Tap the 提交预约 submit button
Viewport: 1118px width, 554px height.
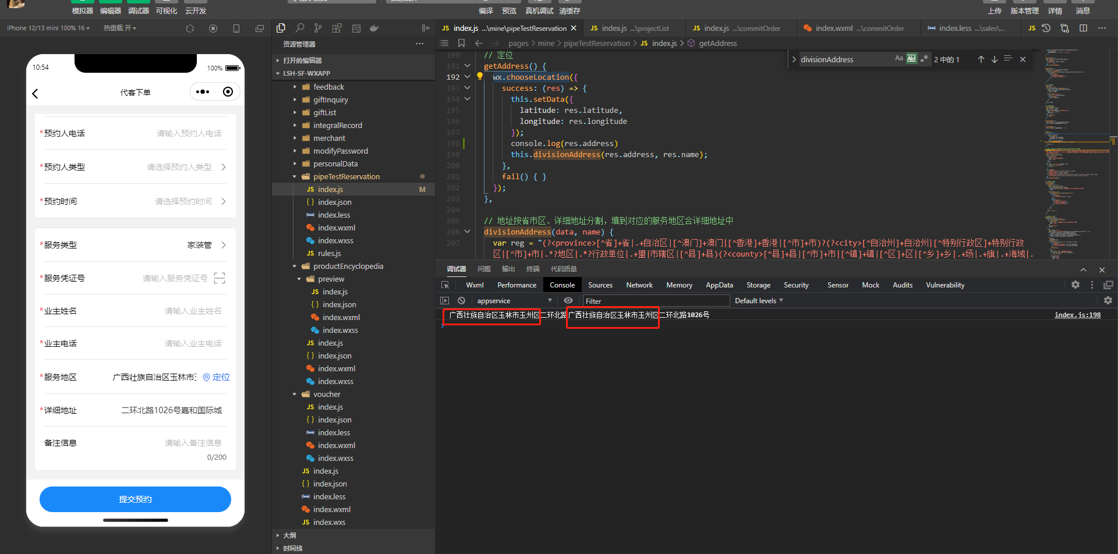click(x=135, y=499)
